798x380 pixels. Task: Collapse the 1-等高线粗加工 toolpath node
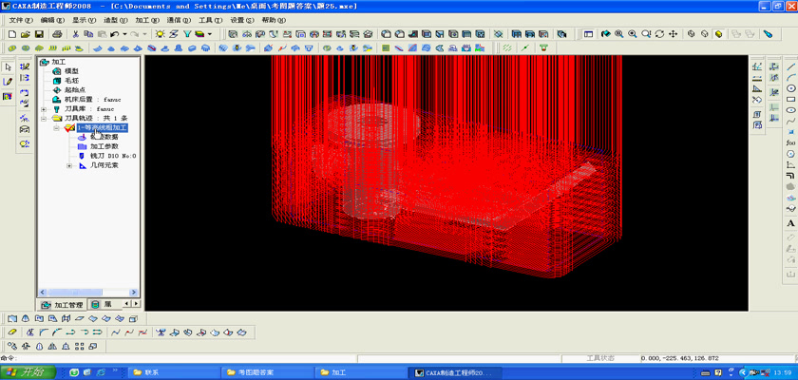coord(56,127)
